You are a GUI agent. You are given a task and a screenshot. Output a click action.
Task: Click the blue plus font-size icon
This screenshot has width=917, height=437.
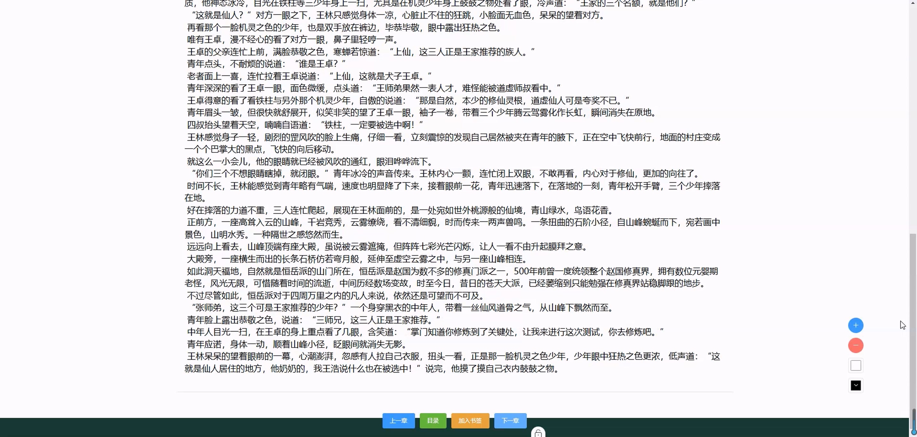tap(855, 325)
